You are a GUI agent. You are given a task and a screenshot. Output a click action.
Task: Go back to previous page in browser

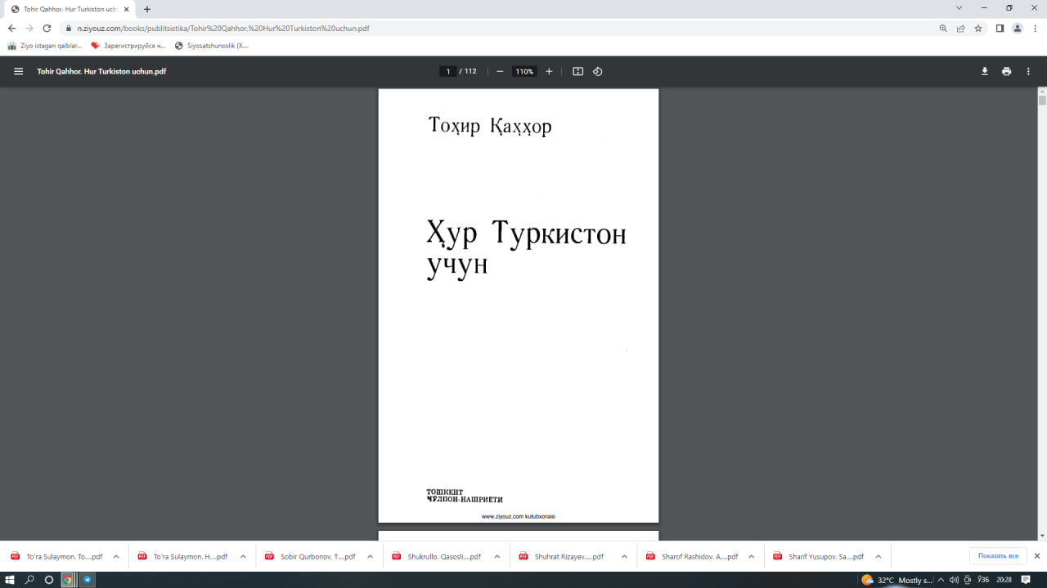click(x=11, y=28)
